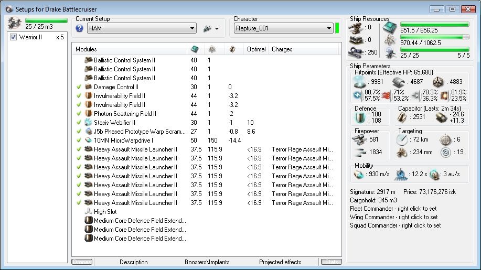Click the explosive resistance icon beside 81.9%
This screenshot has height=270, width=481.
click(x=444, y=96)
